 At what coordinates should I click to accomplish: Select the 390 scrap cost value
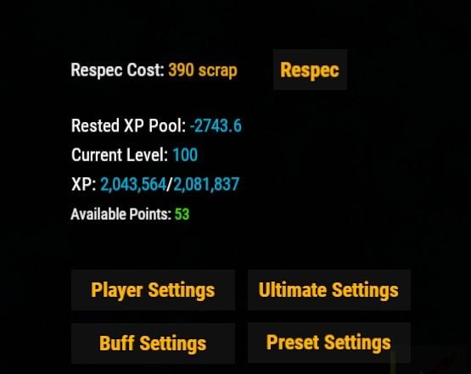(203, 70)
